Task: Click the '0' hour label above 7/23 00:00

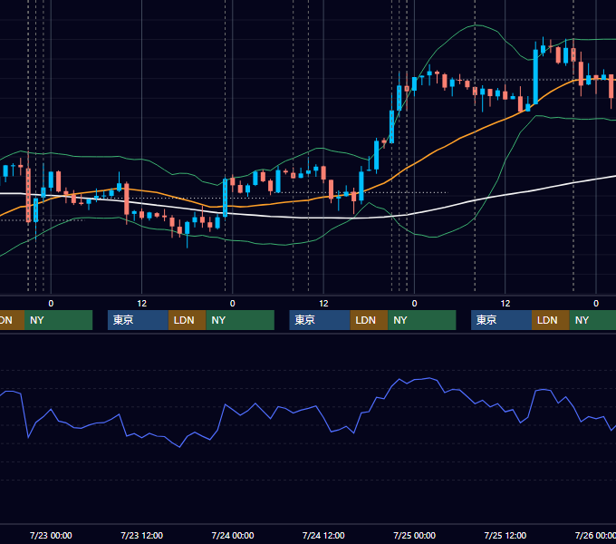Action: (51, 304)
